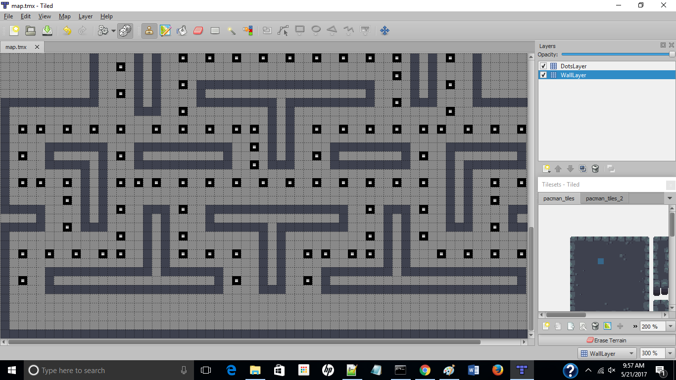Choose the Select Objects tool
This screenshot has height=380, width=676.
pos(267,31)
